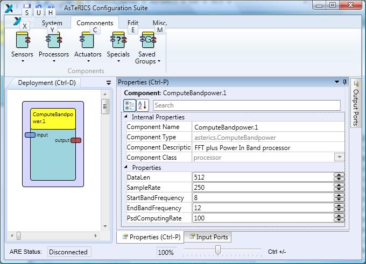Image resolution: width=366 pixels, height=264 pixels.
Task: Click the property Search field
Action: click(x=247, y=105)
